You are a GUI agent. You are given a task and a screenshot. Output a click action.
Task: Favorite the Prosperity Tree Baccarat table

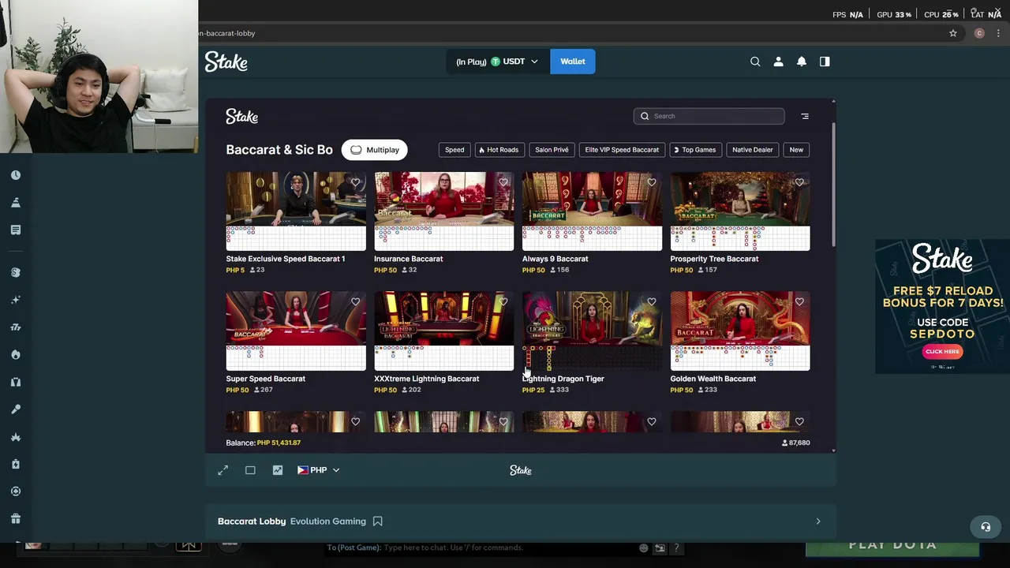(799, 182)
